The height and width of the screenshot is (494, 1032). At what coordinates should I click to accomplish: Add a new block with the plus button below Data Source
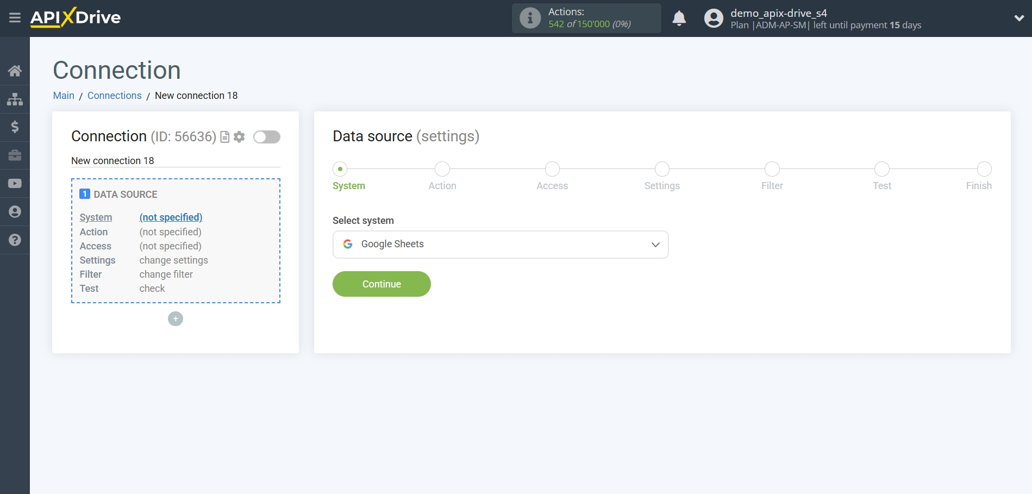pos(175,318)
